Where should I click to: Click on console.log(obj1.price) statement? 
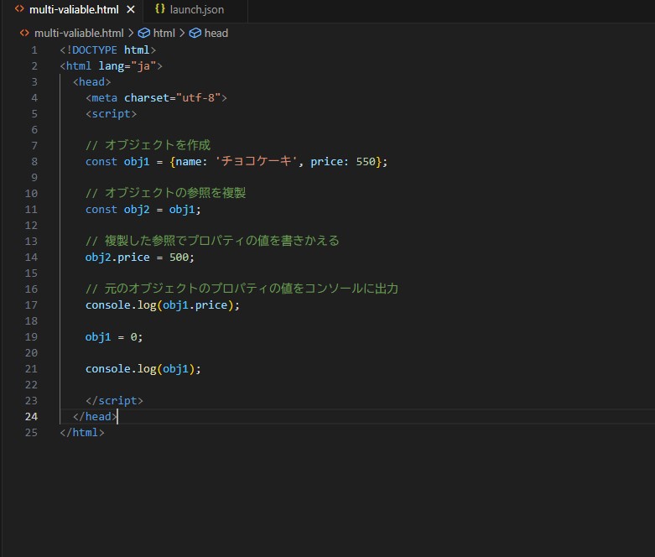click(162, 305)
